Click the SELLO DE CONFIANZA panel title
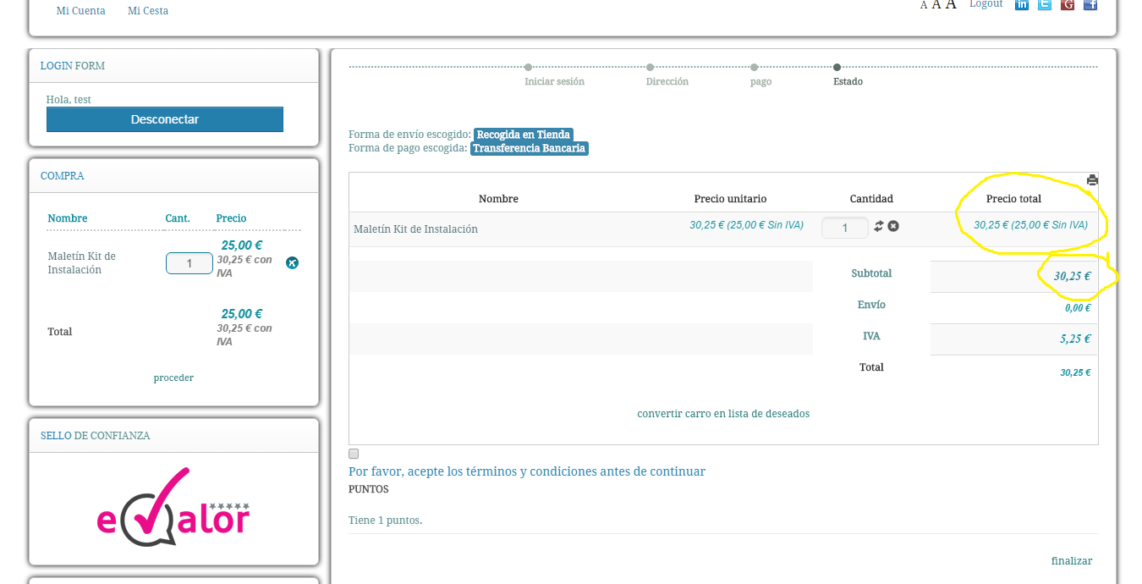The width and height of the screenshot is (1142, 584). click(96, 436)
